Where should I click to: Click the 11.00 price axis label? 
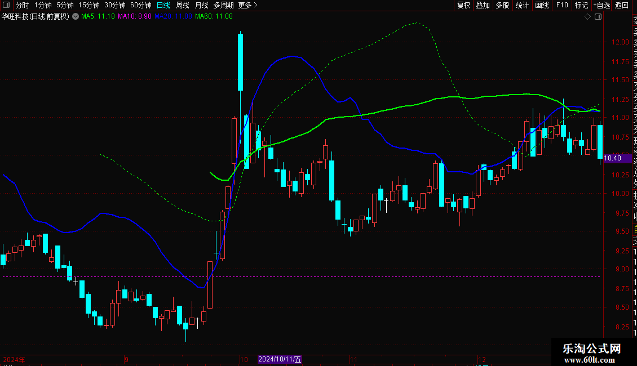[x=620, y=118]
